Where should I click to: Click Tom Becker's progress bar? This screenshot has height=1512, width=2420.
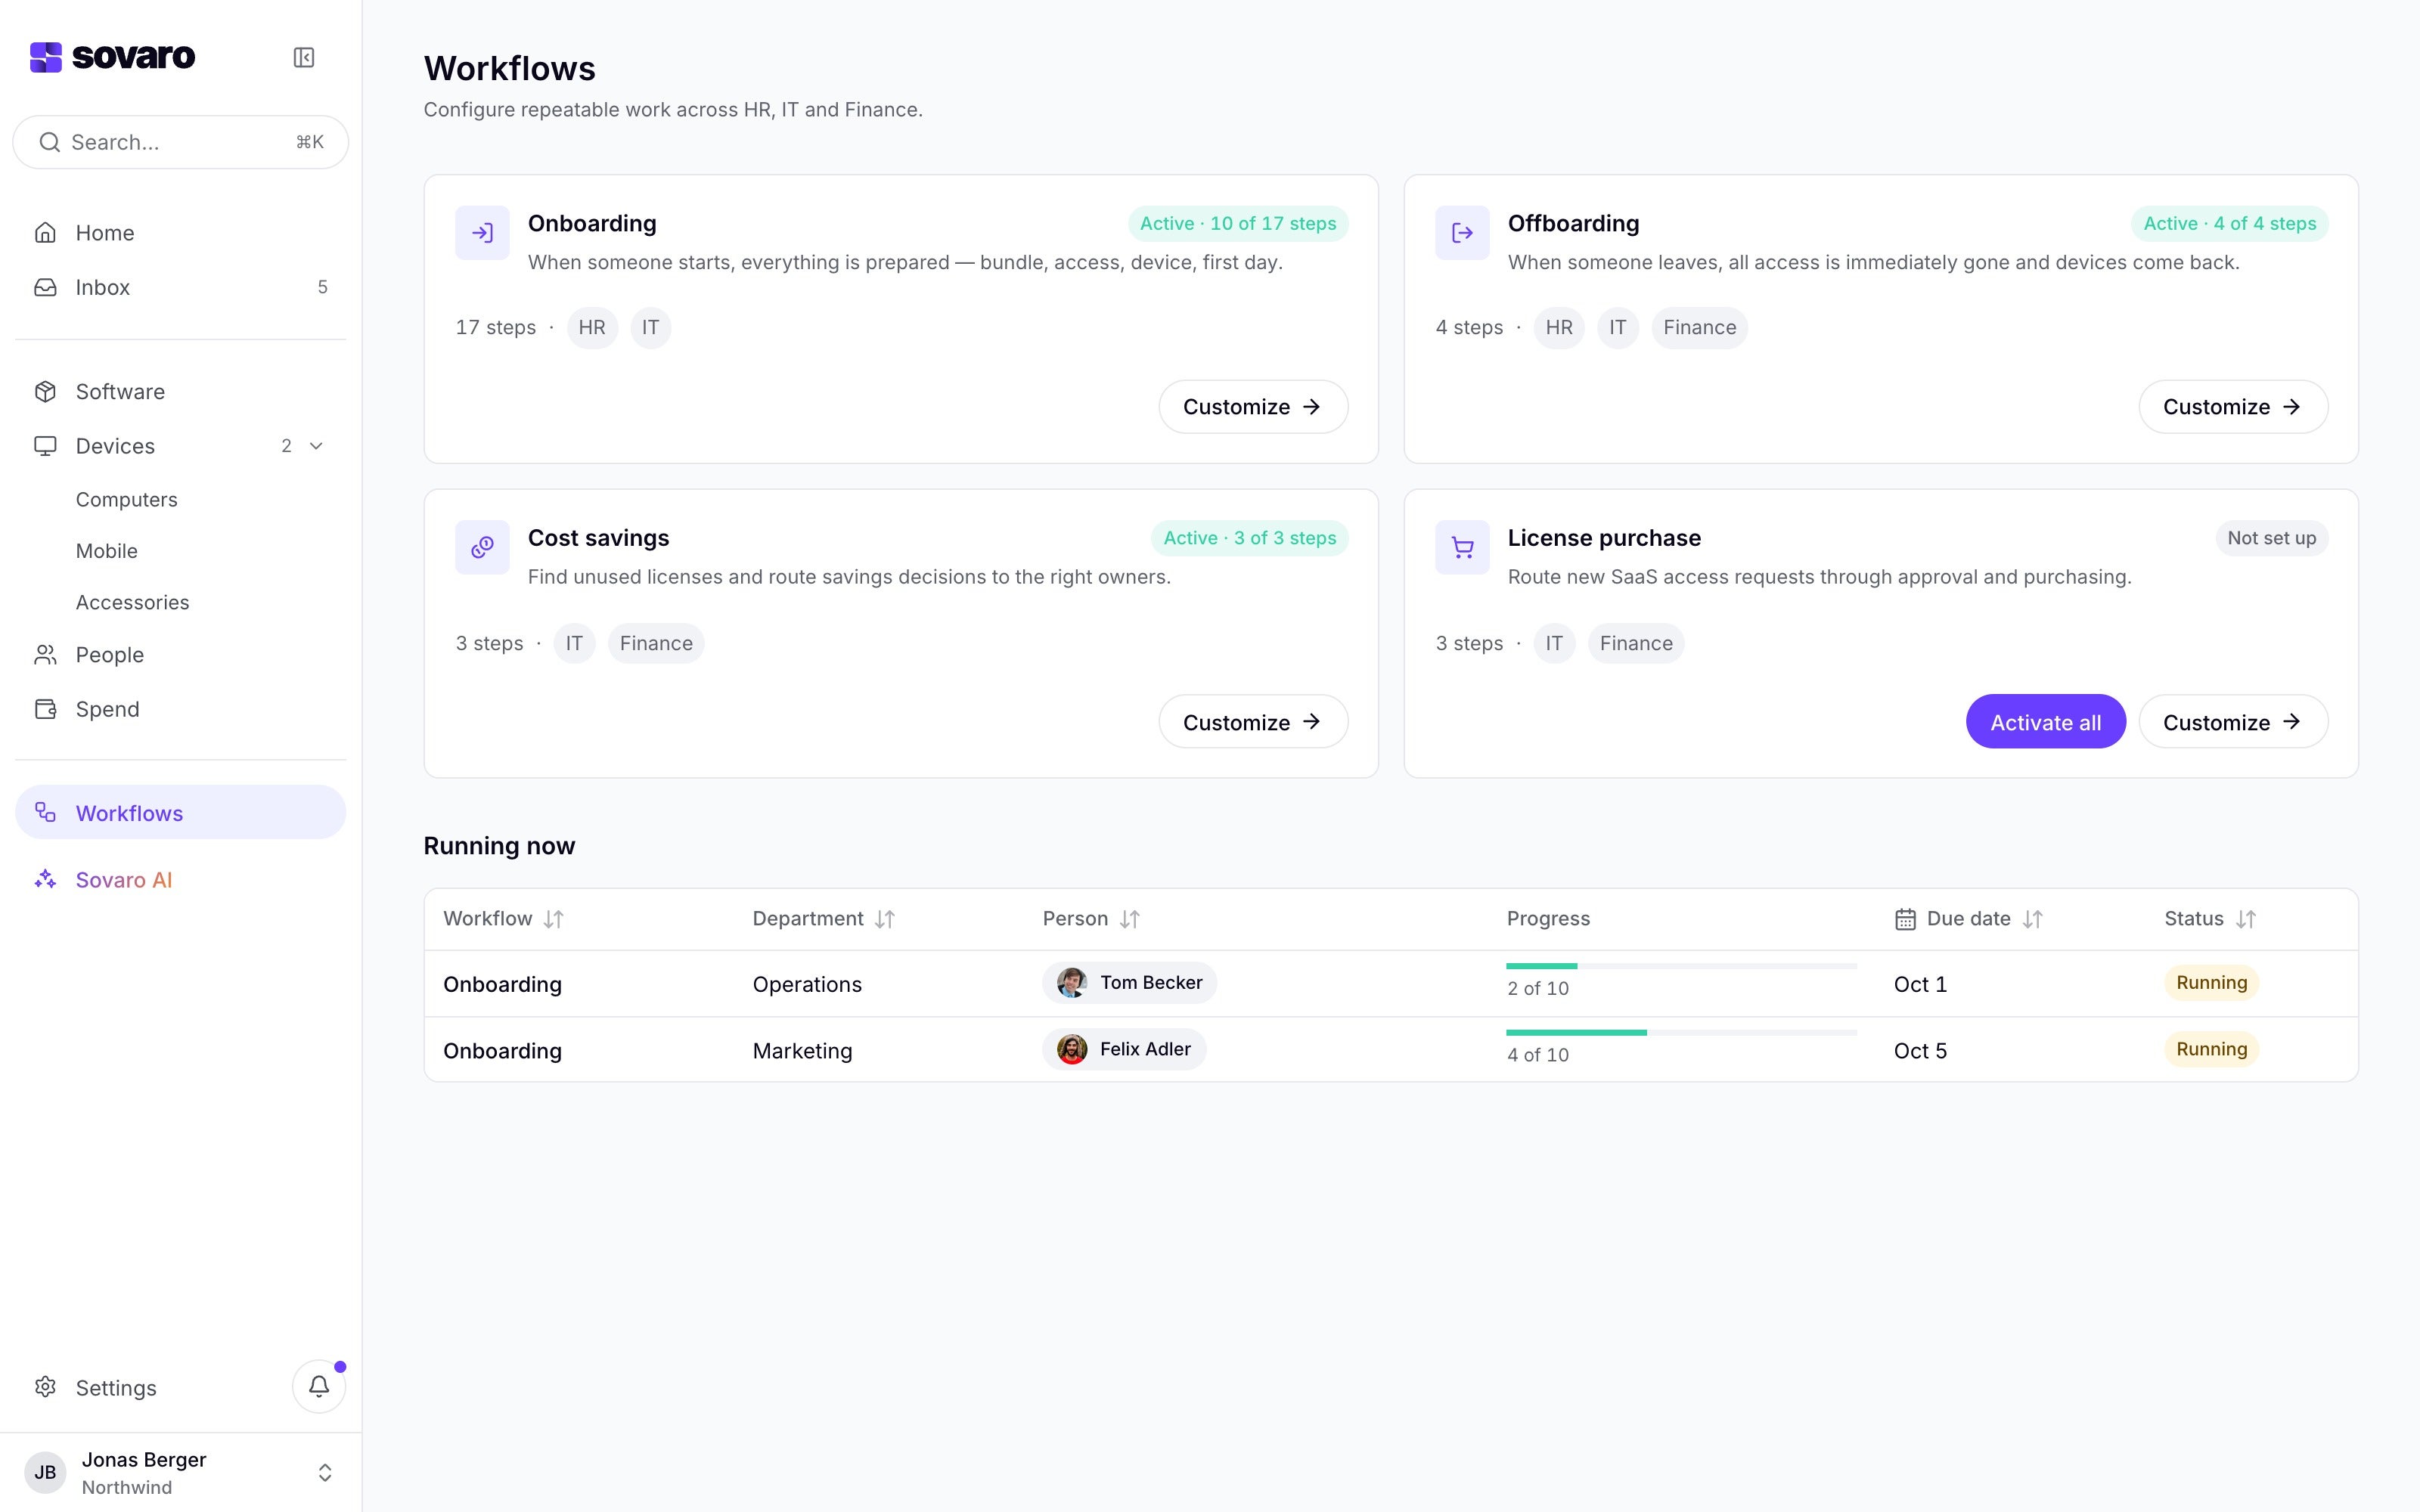click(1681, 966)
